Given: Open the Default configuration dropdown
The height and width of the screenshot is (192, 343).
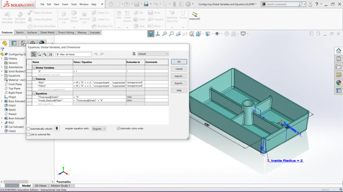Looking at the screenshot, I should tap(153, 54).
